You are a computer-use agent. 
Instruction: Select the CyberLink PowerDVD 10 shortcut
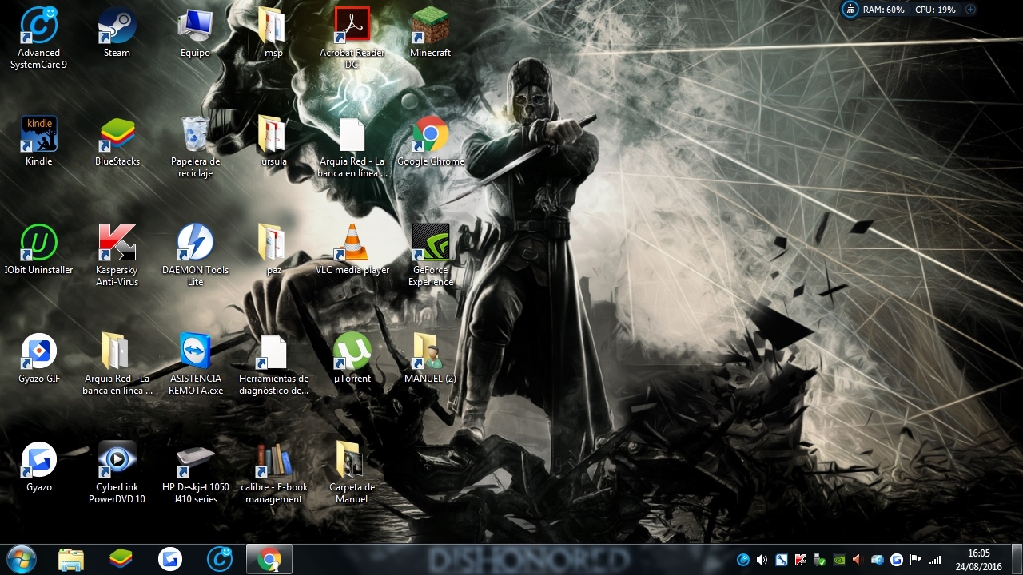click(117, 473)
